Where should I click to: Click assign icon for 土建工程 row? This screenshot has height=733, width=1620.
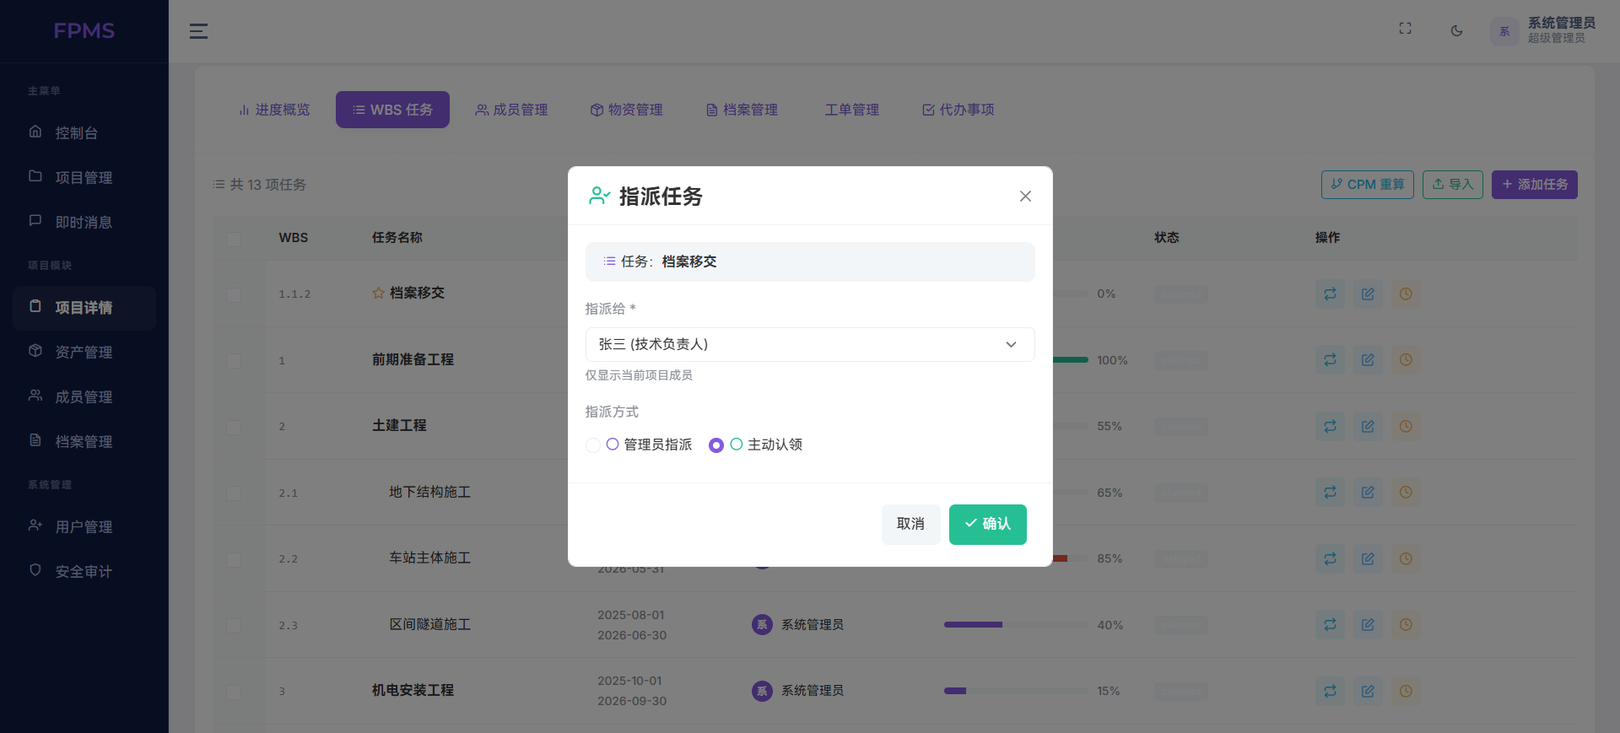tap(1330, 427)
